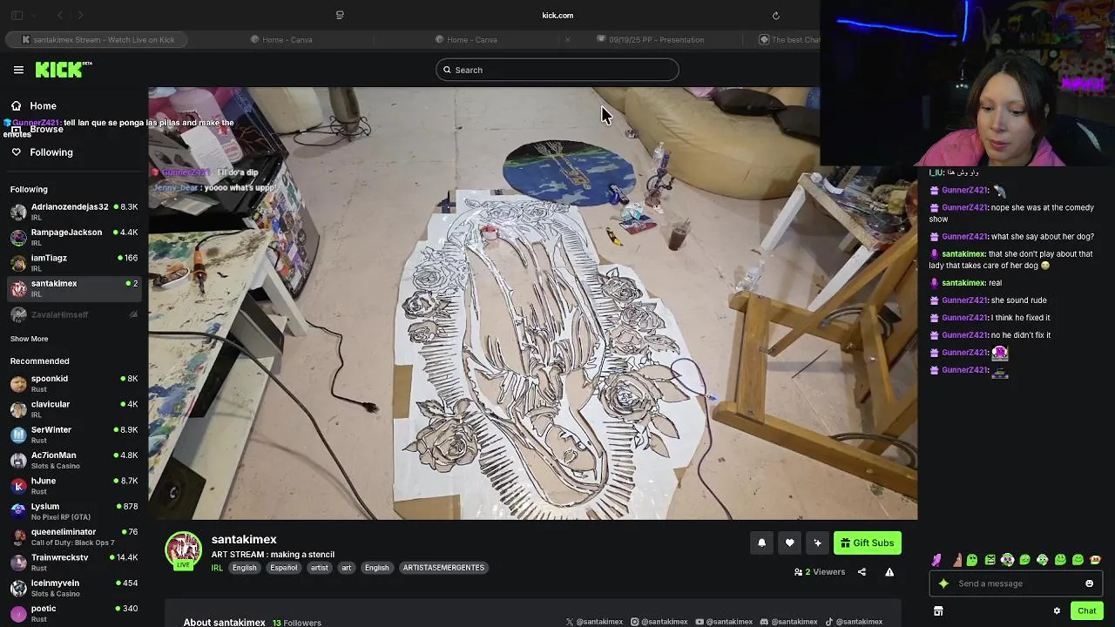Viewport: 1115px width, 627px height.
Task: Open Trainwreckstv recommended channel
Action: pyautogui.click(x=74, y=562)
